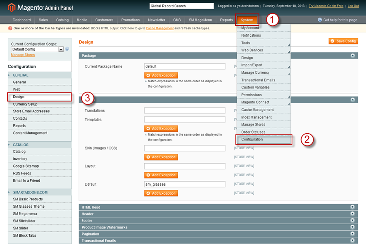Open the SM Basic Products configuration tab

click(39, 199)
